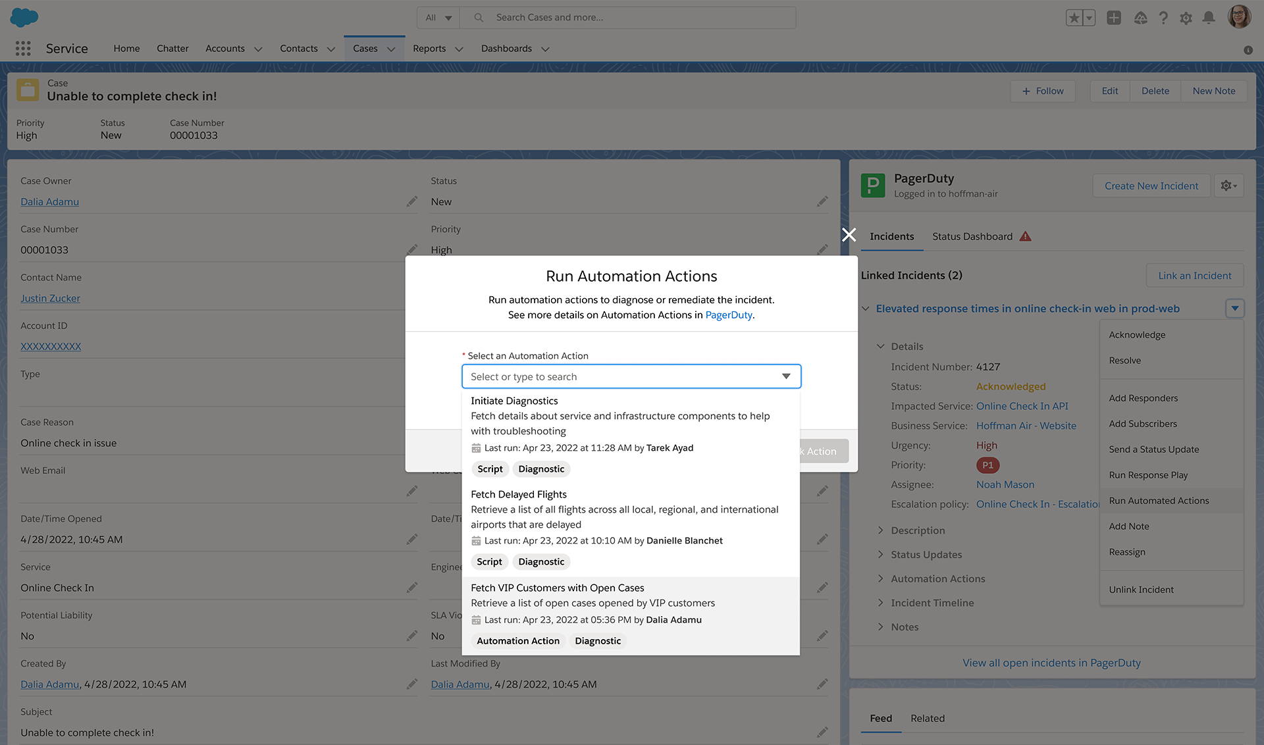Switch to the Related tab
Viewport: 1264px width, 745px height.
(927, 718)
